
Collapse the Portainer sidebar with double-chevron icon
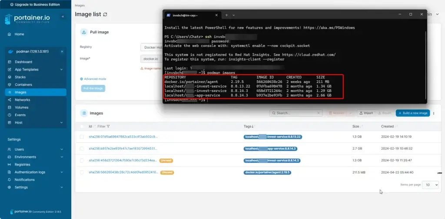click(63, 17)
